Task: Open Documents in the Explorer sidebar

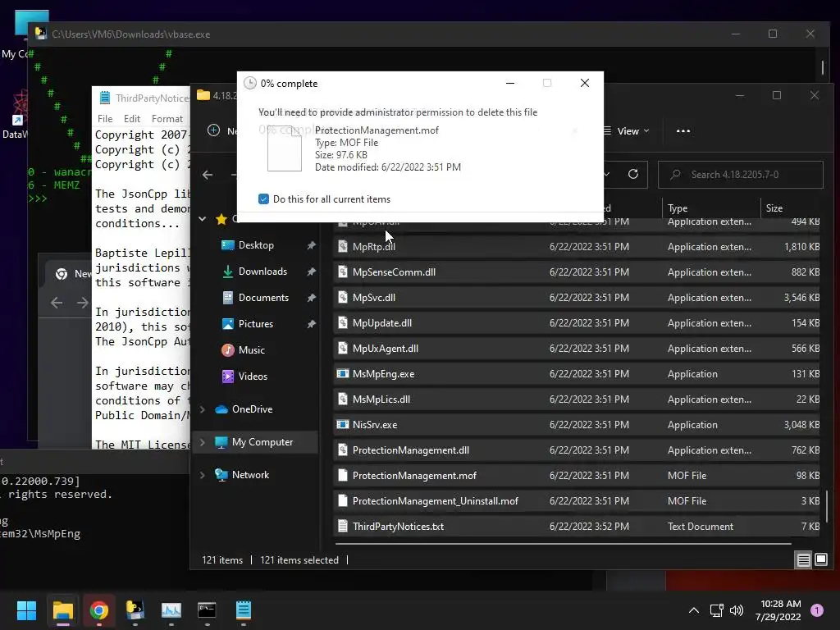Action: tap(263, 298)
